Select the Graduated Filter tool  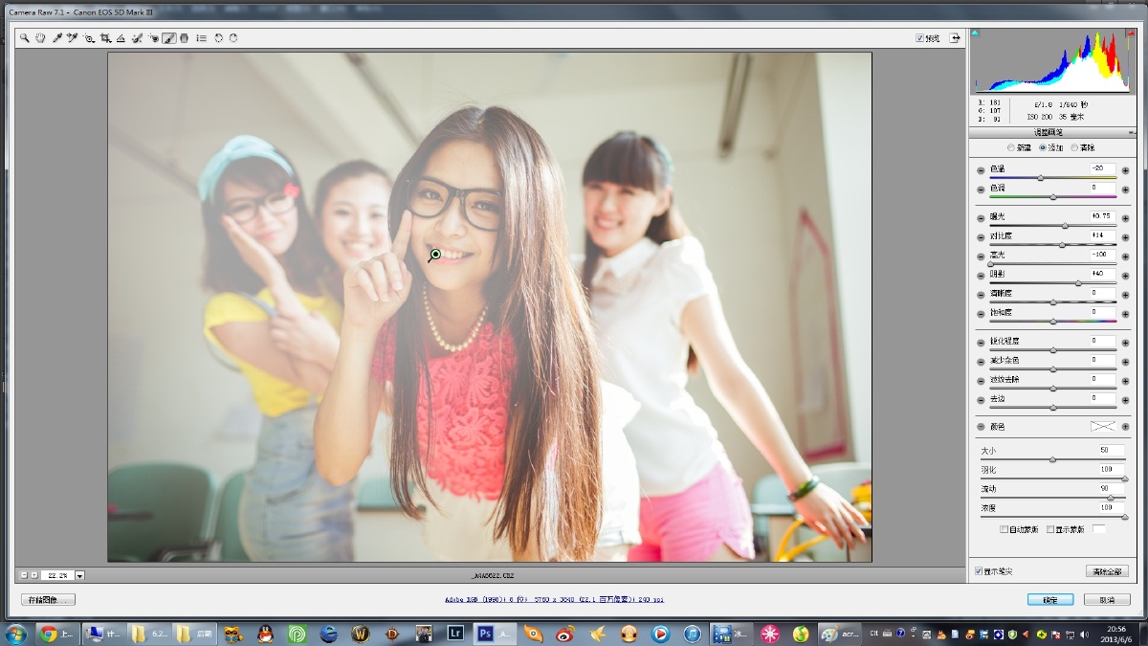pos(184,38)
